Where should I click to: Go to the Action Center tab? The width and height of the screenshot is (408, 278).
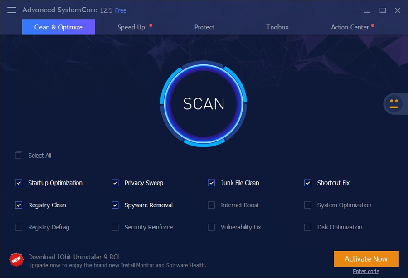pos(350,27)
